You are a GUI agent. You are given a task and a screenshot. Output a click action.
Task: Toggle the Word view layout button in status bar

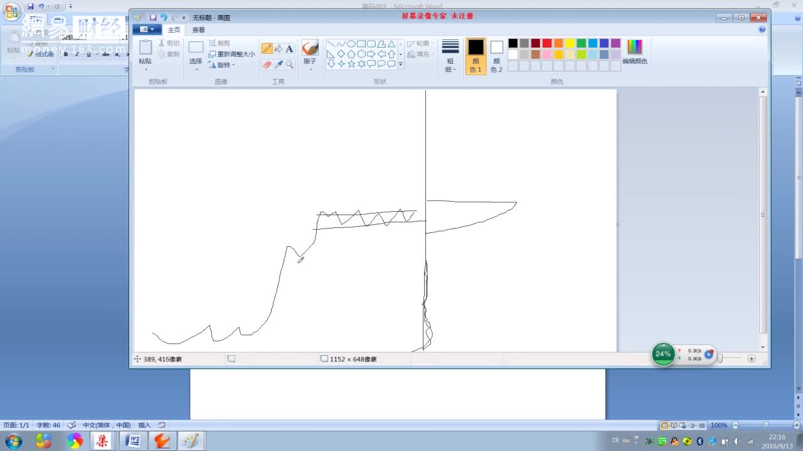665,425
